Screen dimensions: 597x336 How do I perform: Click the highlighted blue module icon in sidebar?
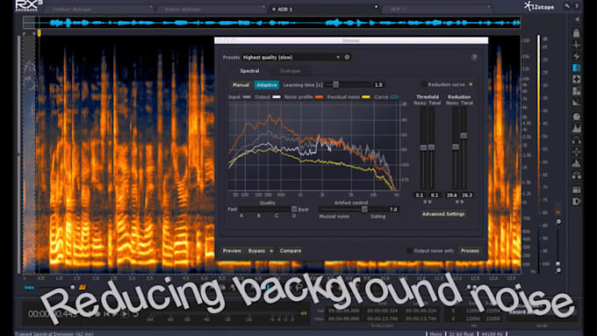coord(577,68)
